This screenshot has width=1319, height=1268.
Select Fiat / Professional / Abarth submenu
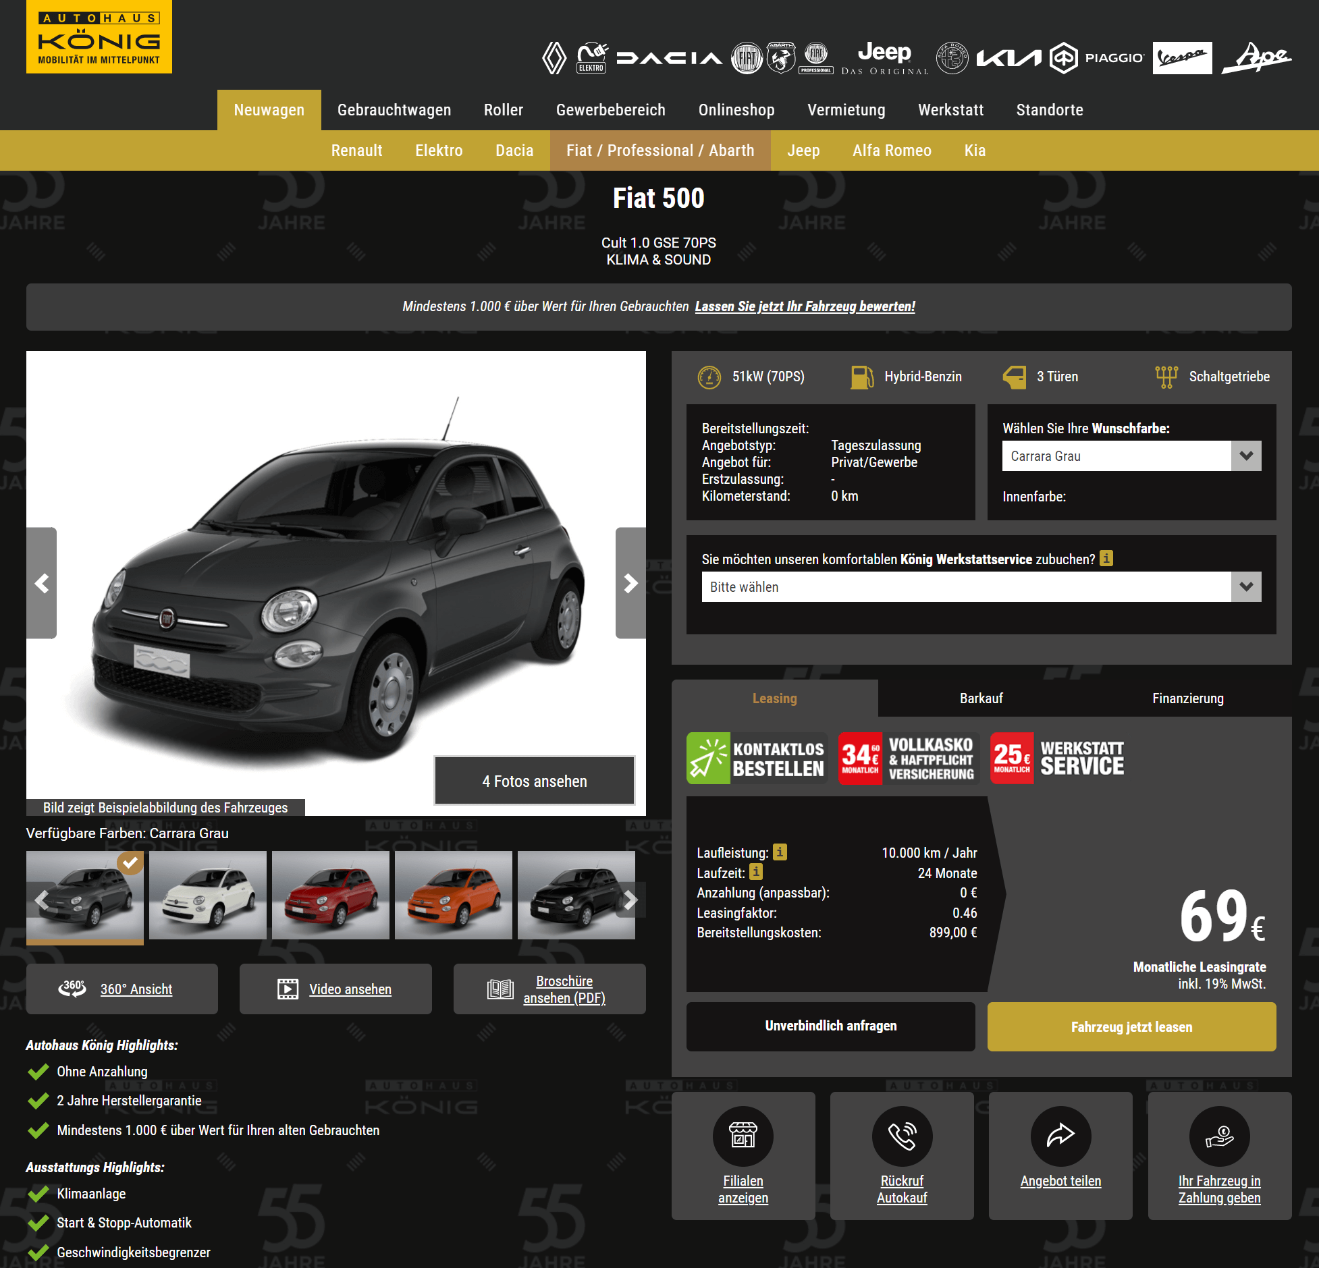click(x=660, y=150)
